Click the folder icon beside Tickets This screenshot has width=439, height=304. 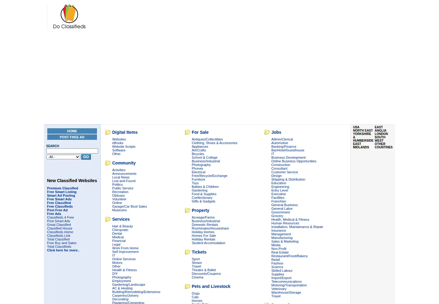(x=187, y=252)
